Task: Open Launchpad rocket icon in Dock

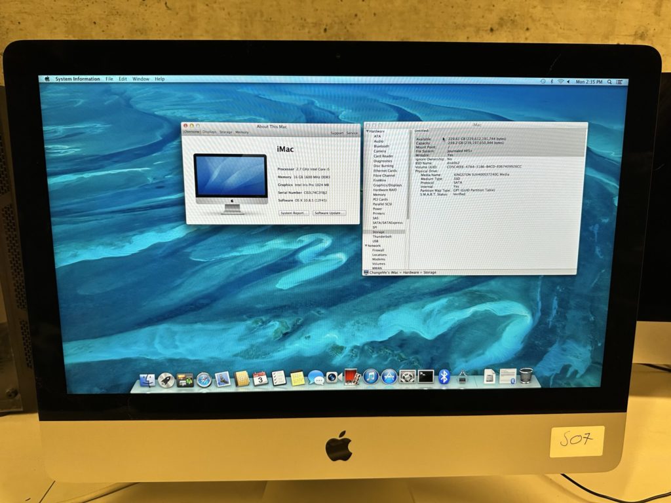Action: (x=166, y=380)
